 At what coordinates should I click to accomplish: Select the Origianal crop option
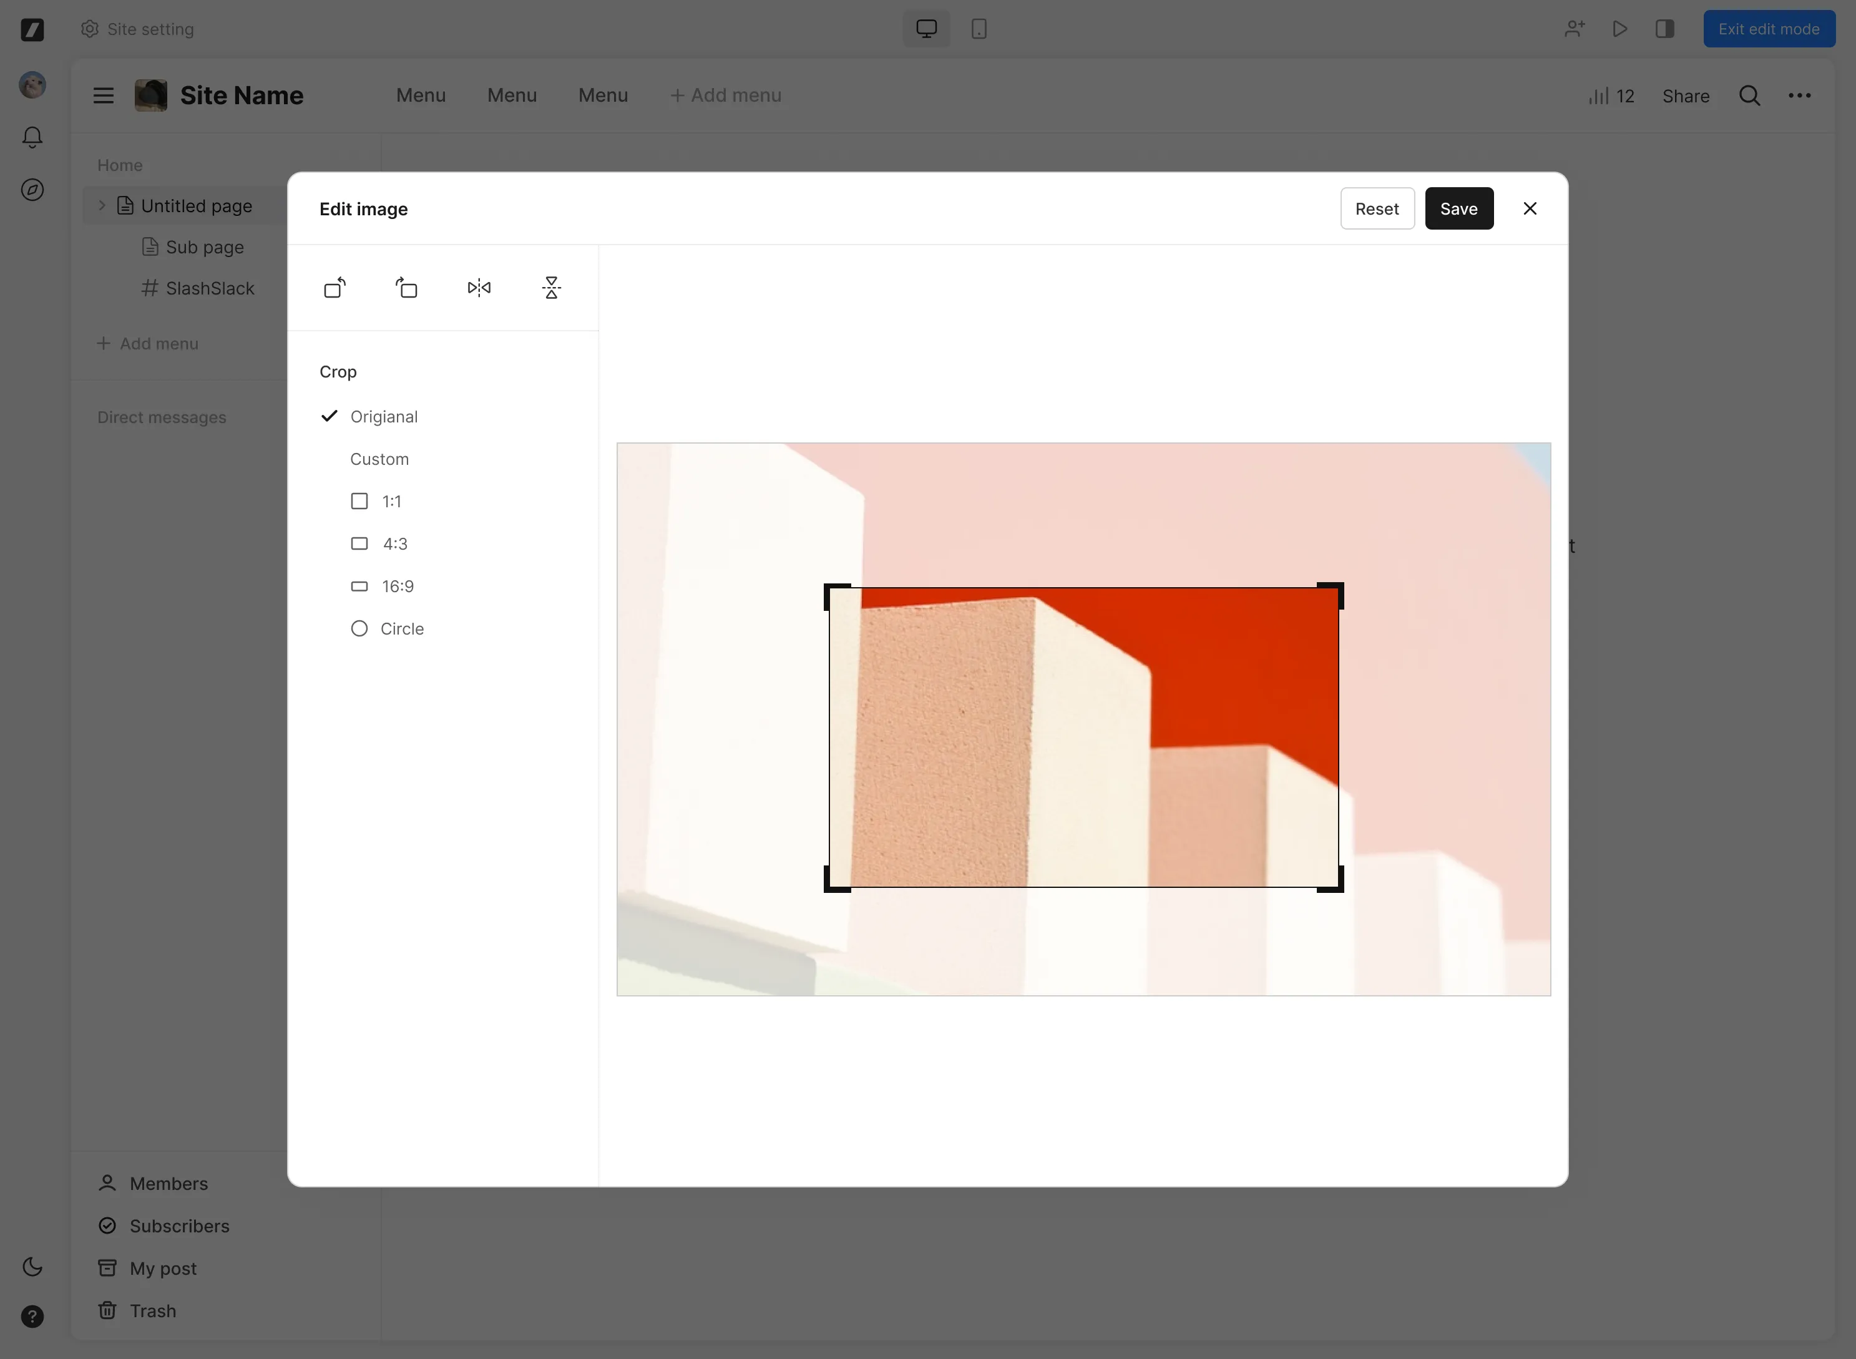[x=383, y=416]
